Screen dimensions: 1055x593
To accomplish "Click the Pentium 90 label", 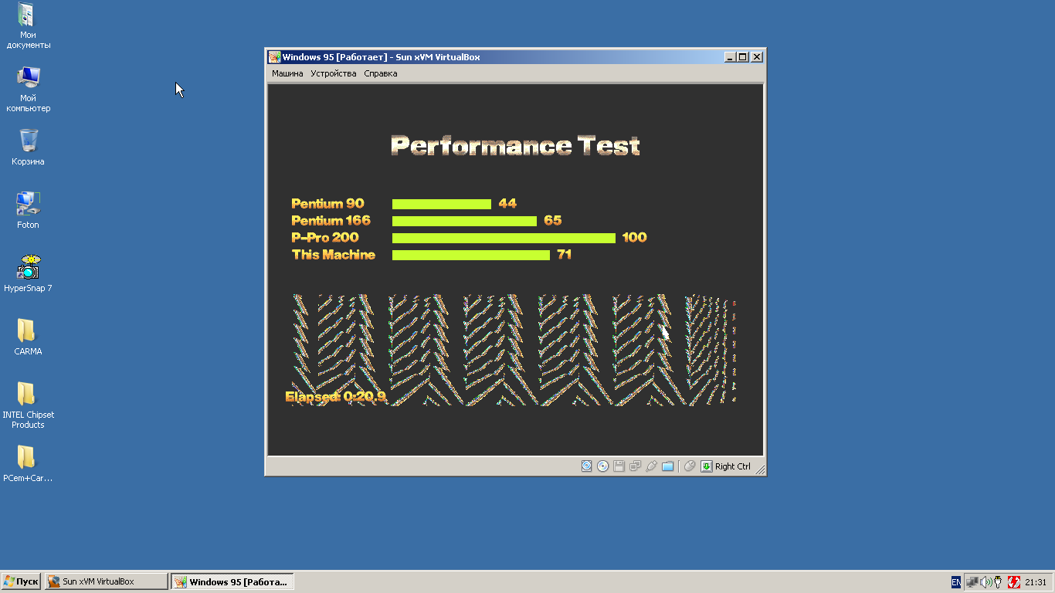I will pos(327,204).
